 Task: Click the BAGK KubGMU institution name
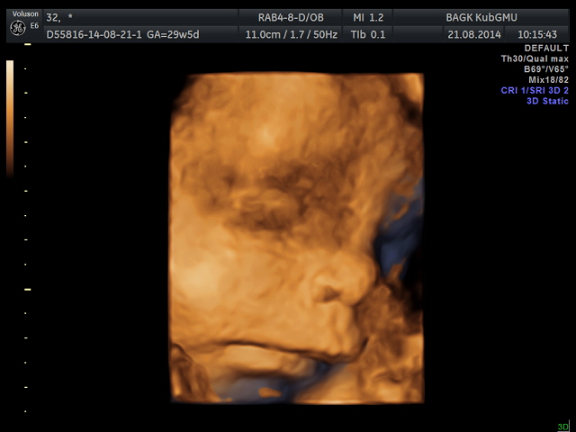click(x=482, y=17)
